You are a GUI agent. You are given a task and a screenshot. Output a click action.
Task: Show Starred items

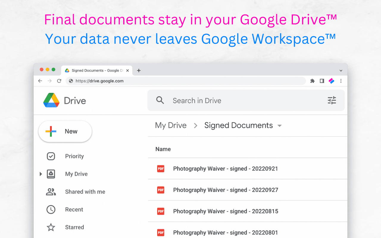pyautogui.click(x=74, y=227)
